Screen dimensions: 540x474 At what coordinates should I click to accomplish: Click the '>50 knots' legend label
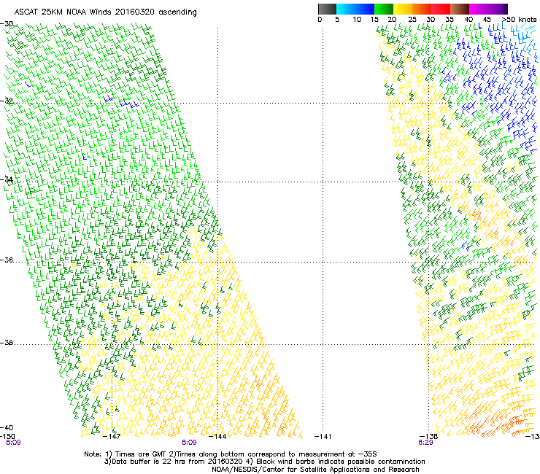pos(519,20)
